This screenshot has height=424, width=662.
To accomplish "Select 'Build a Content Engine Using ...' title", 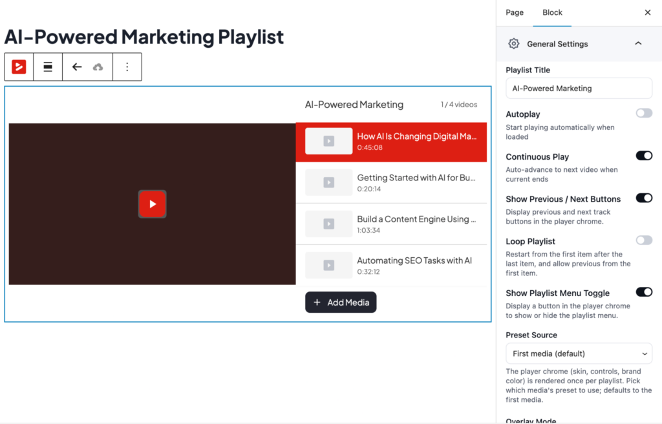I will pos(416,219).
